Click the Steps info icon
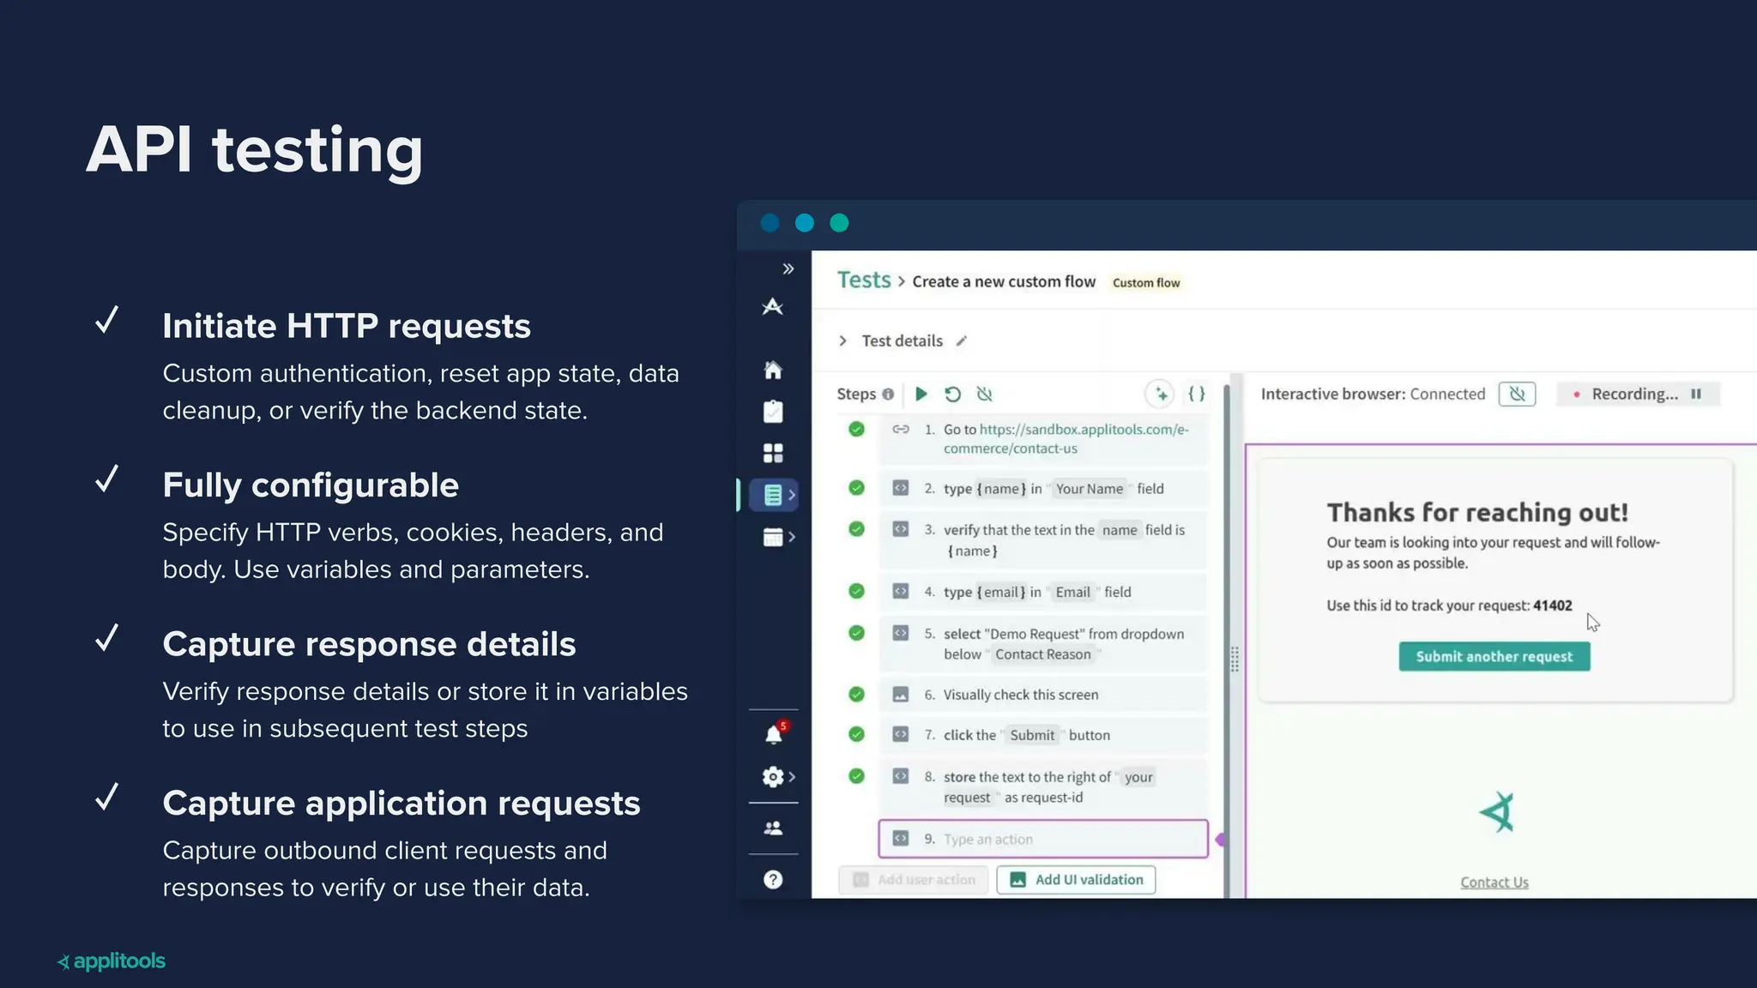 (888, 395)
